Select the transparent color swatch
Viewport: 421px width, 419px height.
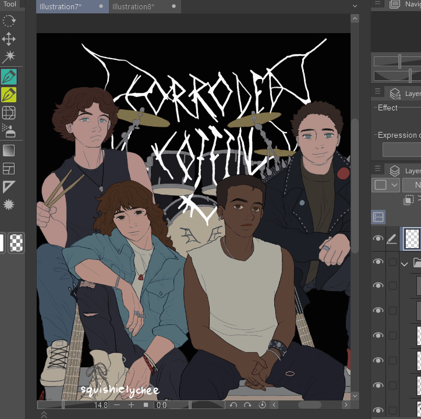(16, 243)
